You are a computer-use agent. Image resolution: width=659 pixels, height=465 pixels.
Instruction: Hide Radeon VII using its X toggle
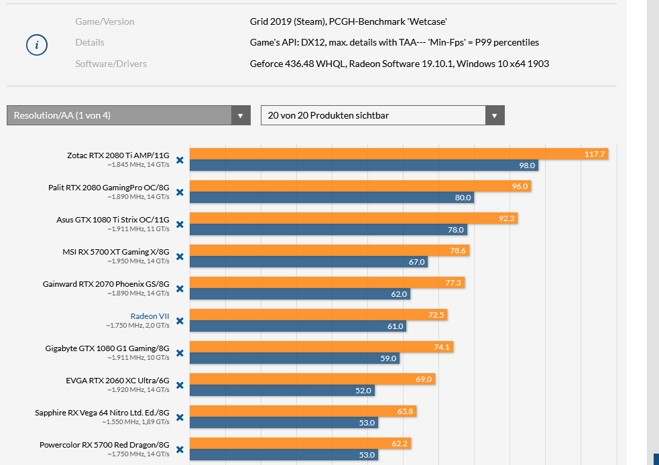[x=180, y=321]
